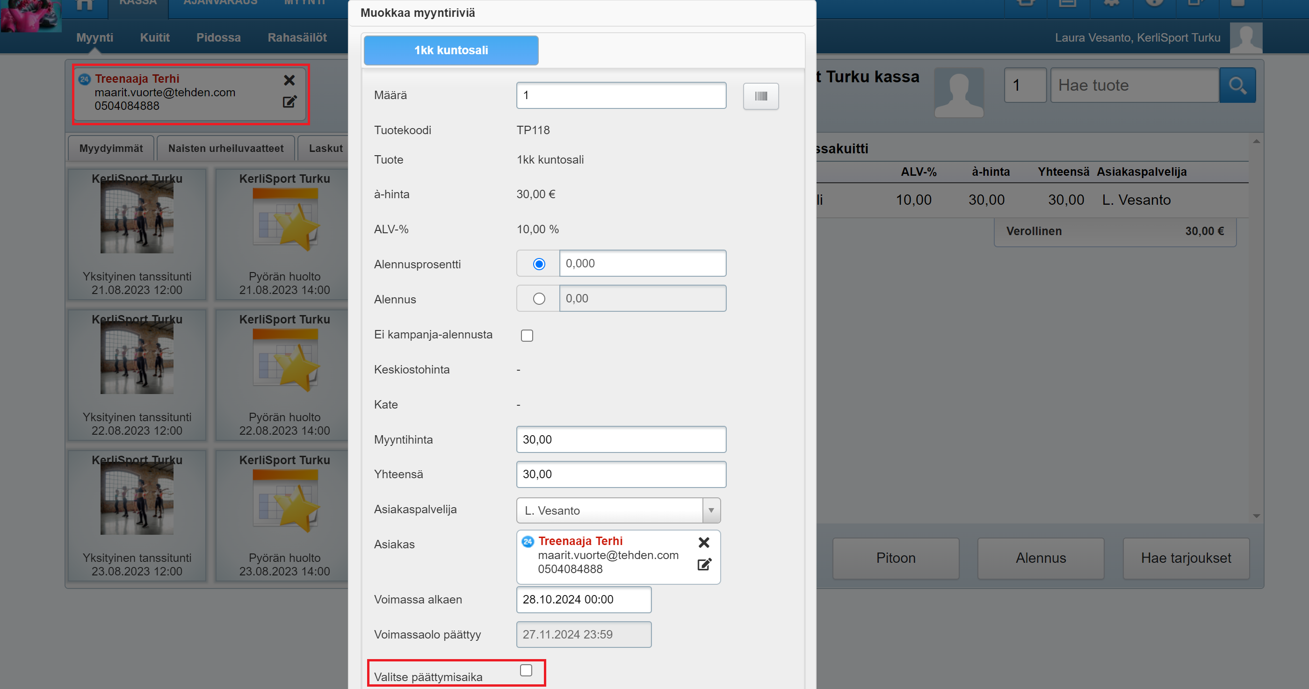Click the magnifier search button
Image resolution: width=1309 pixels, height=689 pixels.
point(1237,85)
